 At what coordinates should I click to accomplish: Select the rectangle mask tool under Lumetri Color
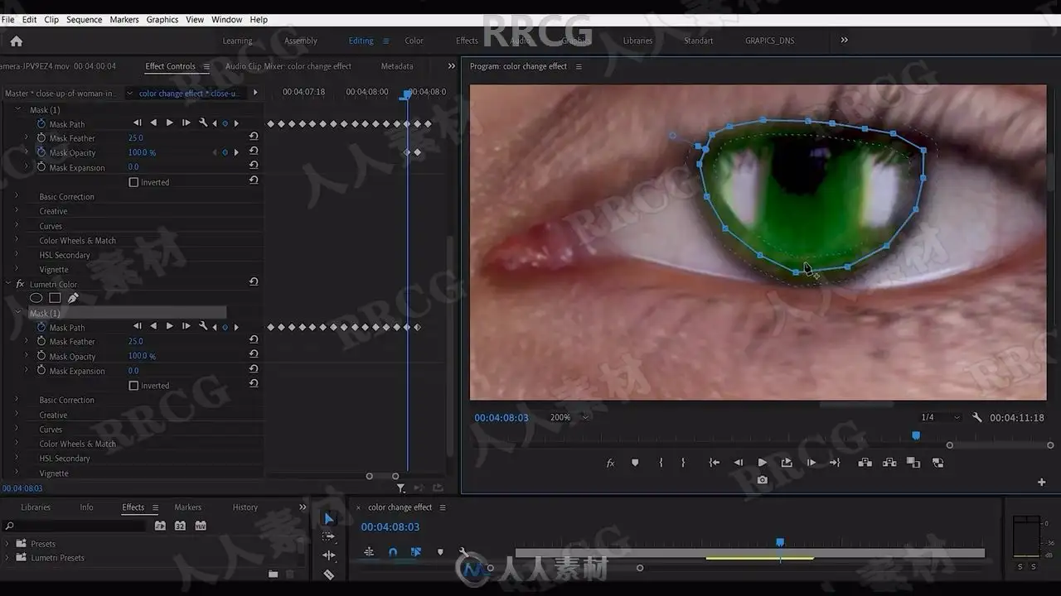pyautogui.click(x=55, y=298)
